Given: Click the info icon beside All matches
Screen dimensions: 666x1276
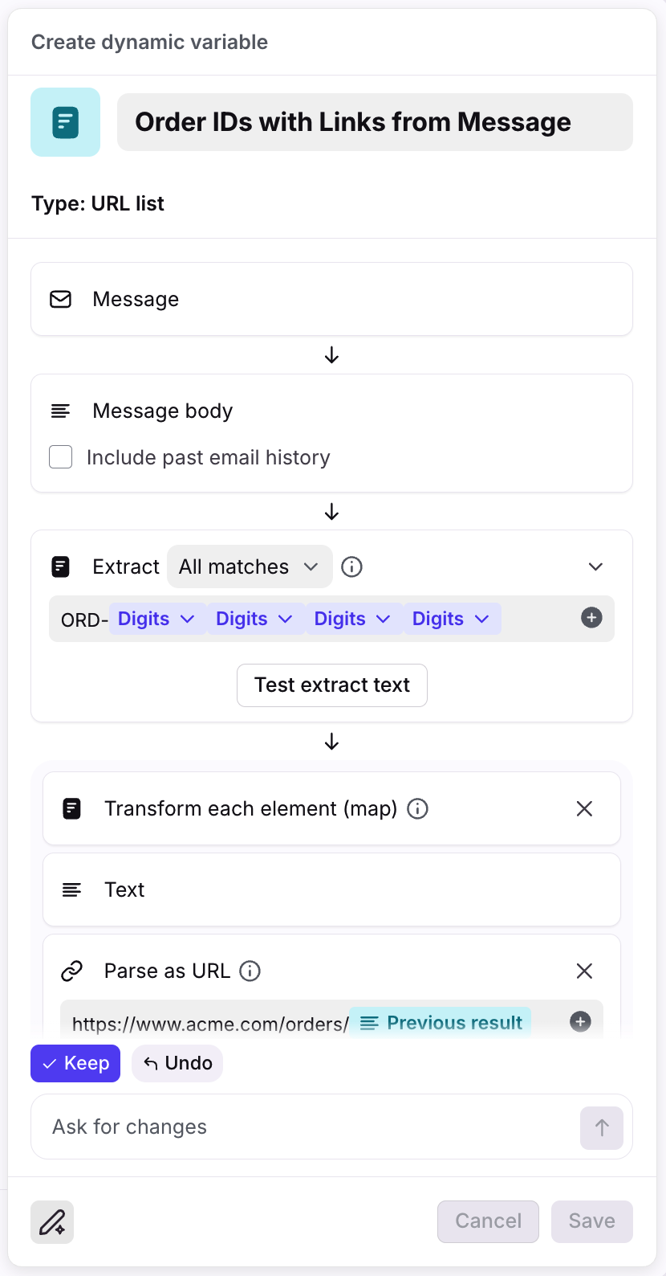Looking at the screenshot, I should pos(351,567).
